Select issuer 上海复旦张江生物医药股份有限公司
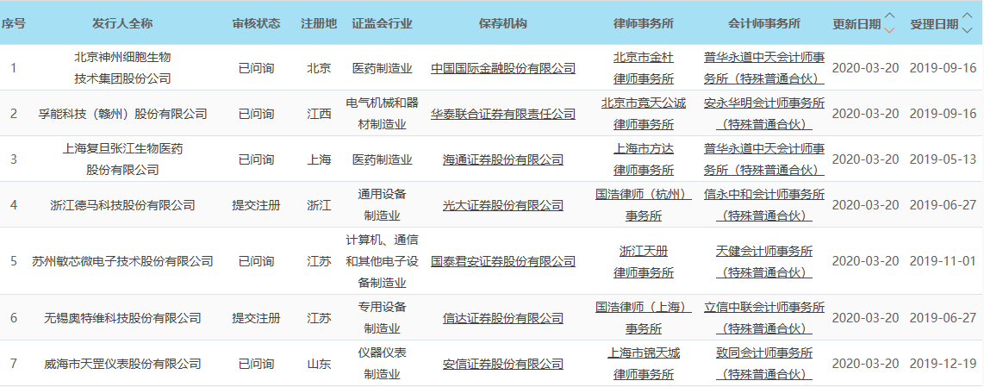Viewport: 984px width, 387px height. coord(122,159)
